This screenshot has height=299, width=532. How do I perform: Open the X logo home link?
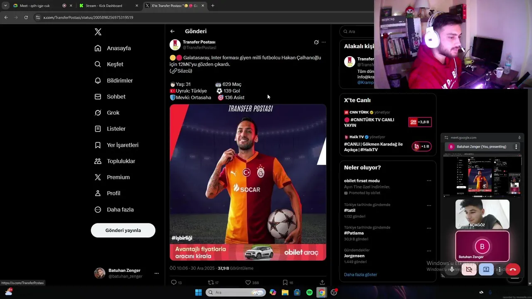point(98,32)
